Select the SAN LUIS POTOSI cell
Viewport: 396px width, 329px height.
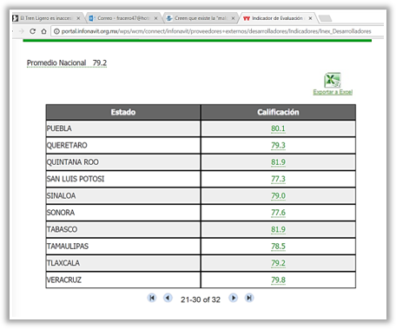pos(123,179)
